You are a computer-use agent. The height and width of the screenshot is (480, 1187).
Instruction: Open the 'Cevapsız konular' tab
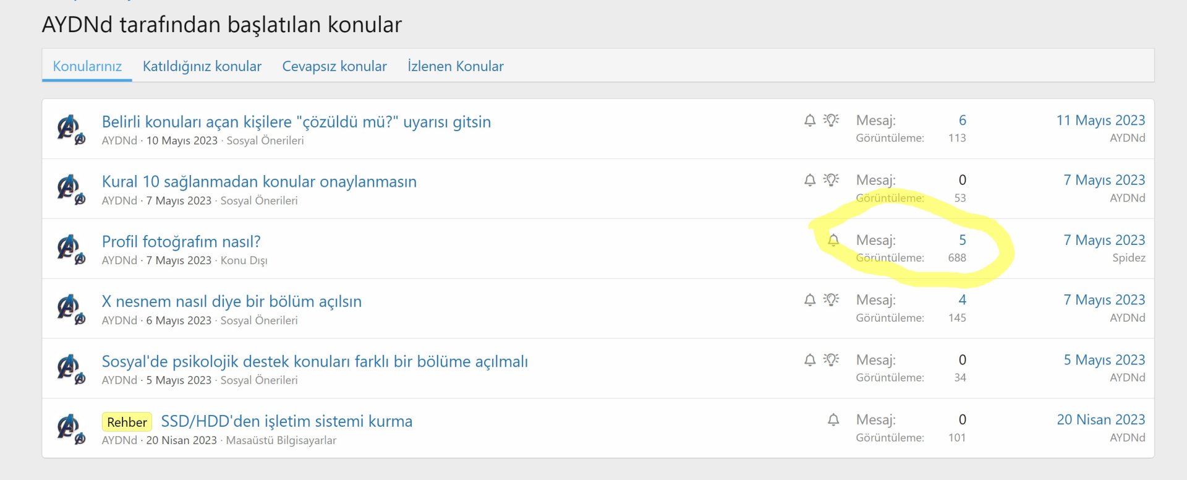point(334,66)
